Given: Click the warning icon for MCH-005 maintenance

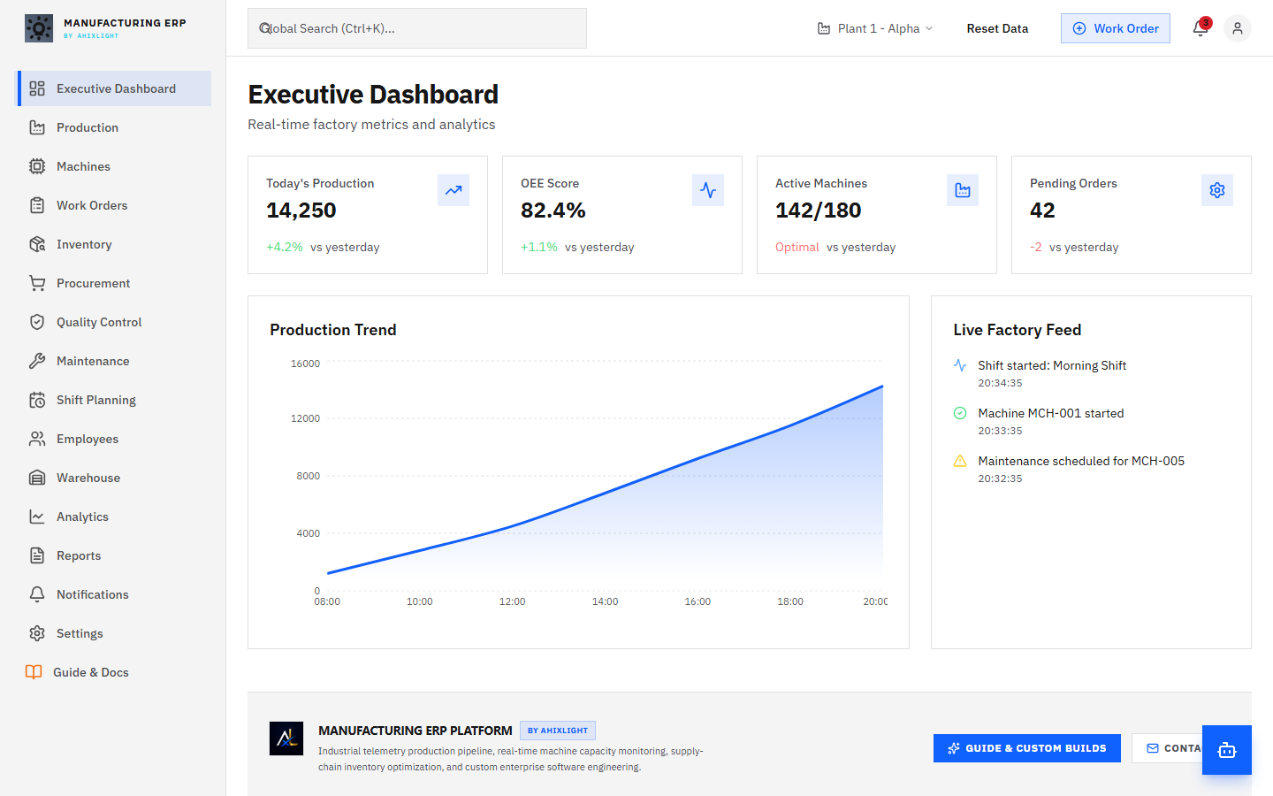Looking at the screenshot, I should 960,461.
